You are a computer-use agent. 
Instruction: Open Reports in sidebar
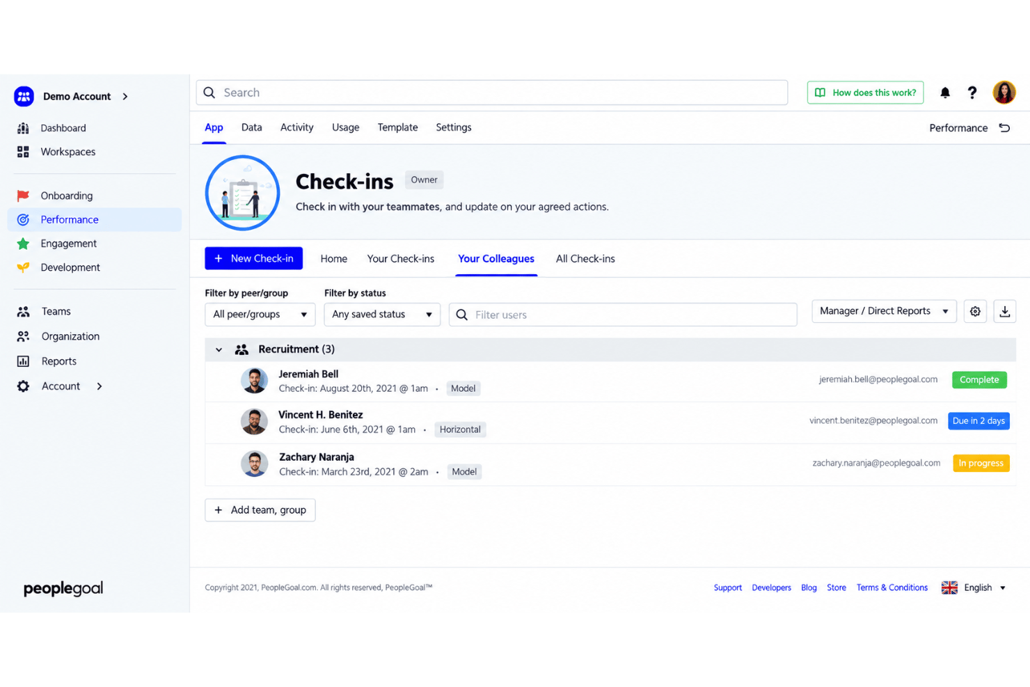[58, 361]
